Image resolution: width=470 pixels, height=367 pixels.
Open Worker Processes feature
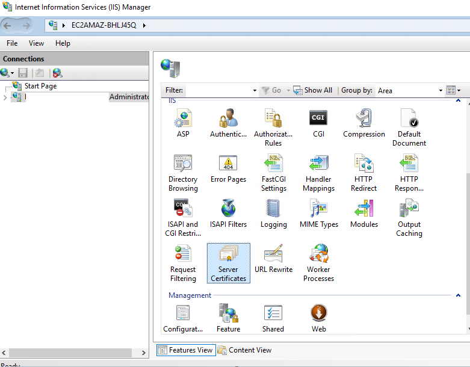pyautogui.click(x=318, y=263)
